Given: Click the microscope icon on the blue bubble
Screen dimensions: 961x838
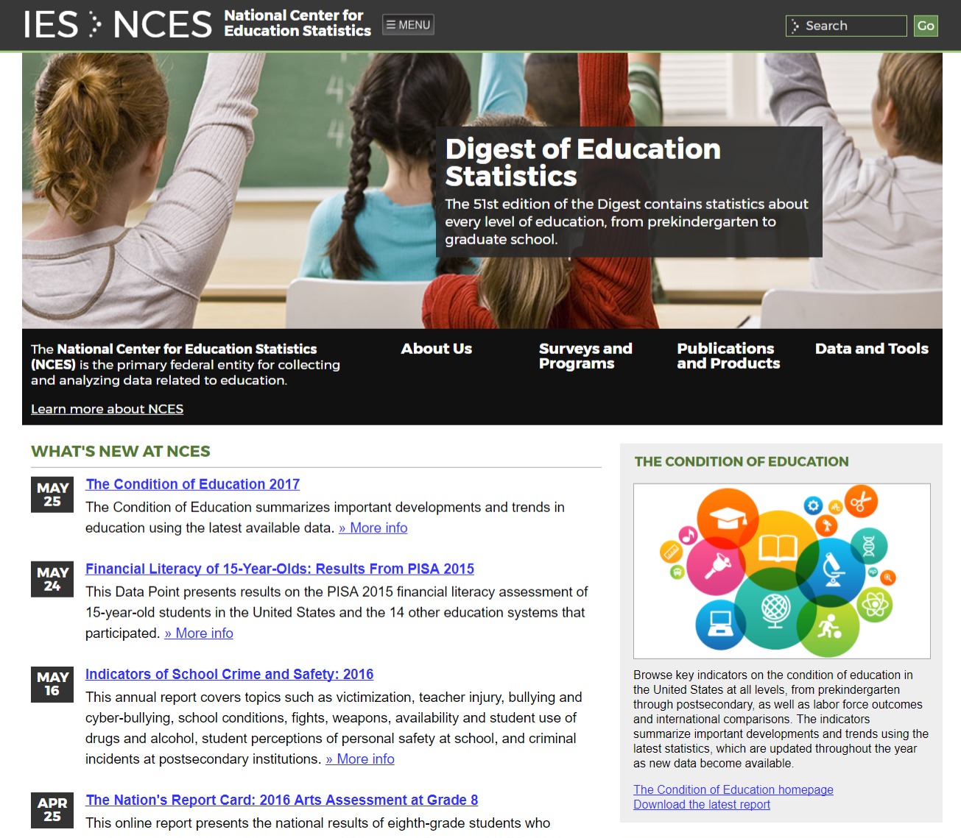Looking at the screenshot, I should coord(834,571).
